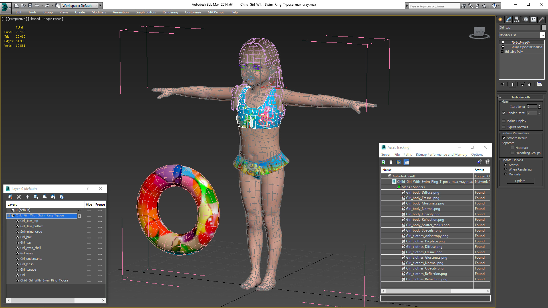This screenshot has width=548, height=308.
Task: Toggle Smooth Result checkbox
Action: [504, 138]
